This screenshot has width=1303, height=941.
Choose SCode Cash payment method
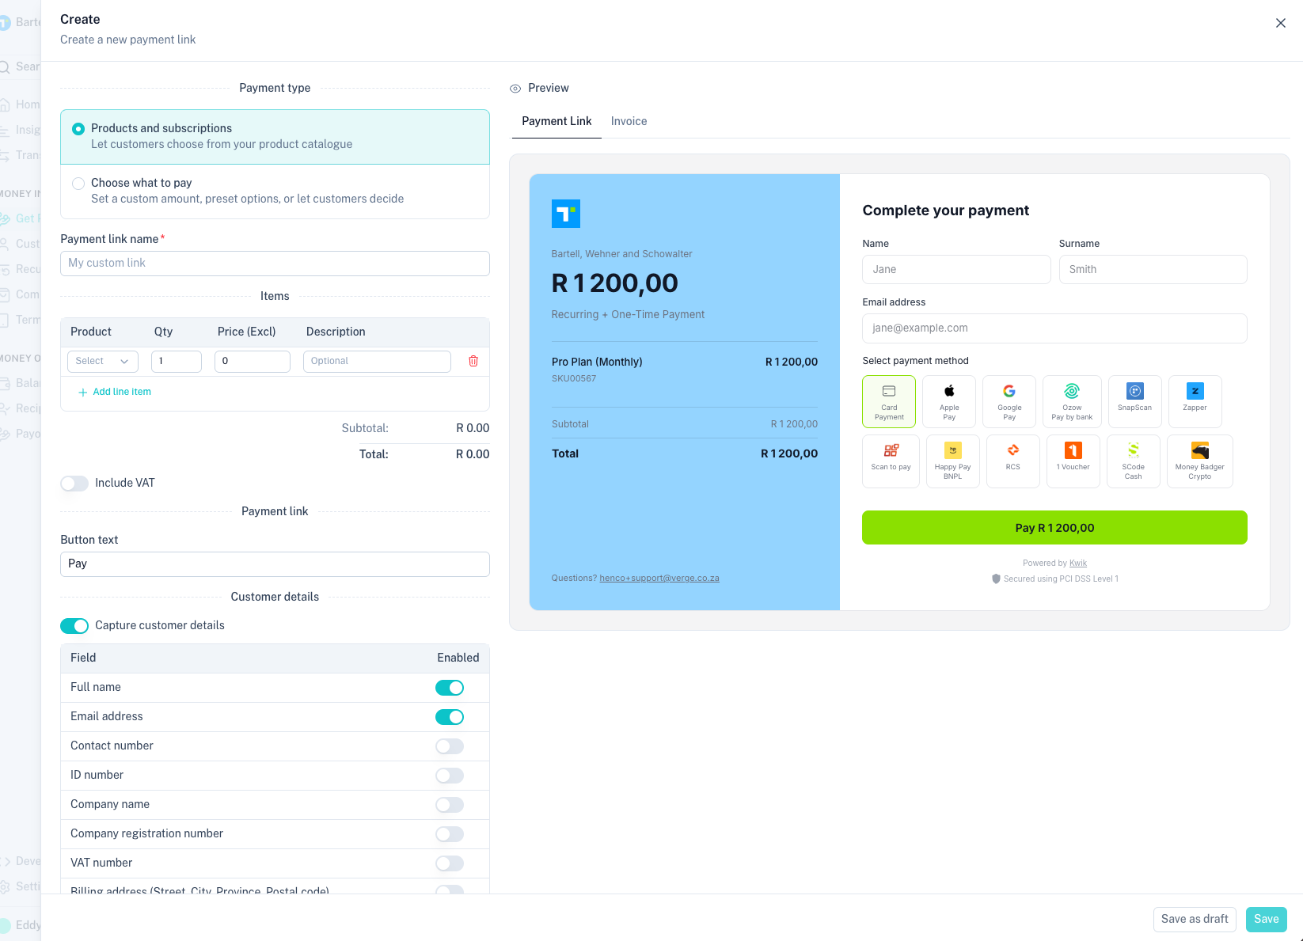point(1134,461)
